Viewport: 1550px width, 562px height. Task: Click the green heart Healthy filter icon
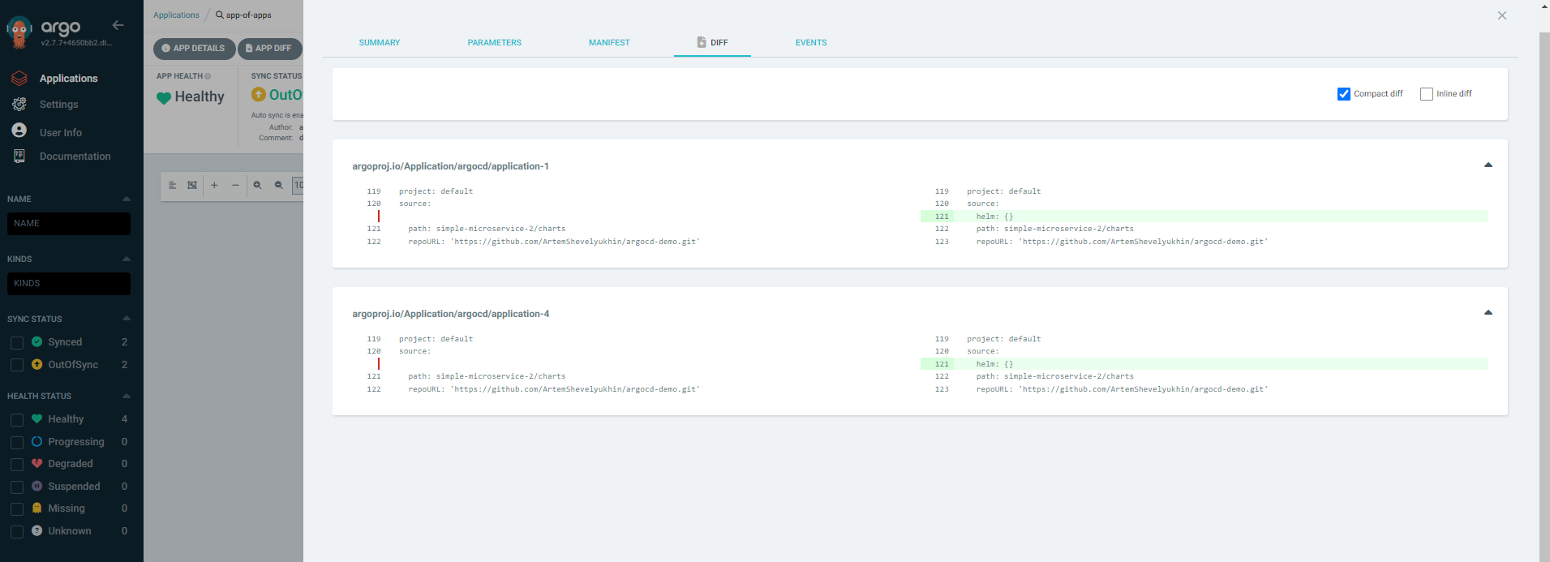[x=36, y=419]
